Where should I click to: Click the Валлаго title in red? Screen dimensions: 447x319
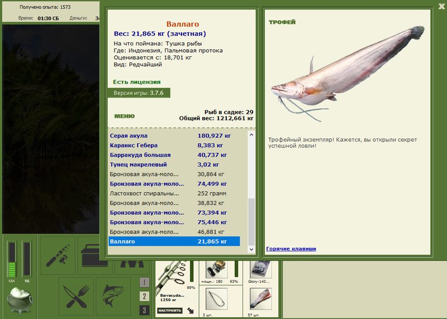pyautogui.click(x=183, y=24)
